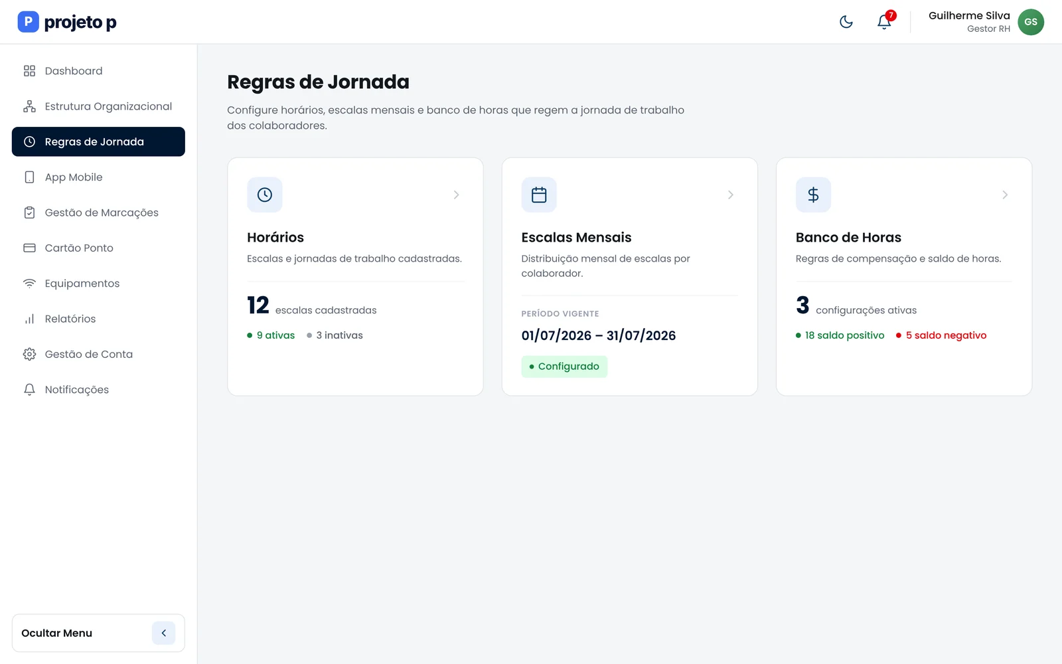1062x664 pixels.
Task: Open the Horários card title
Action: coord(275,237)
